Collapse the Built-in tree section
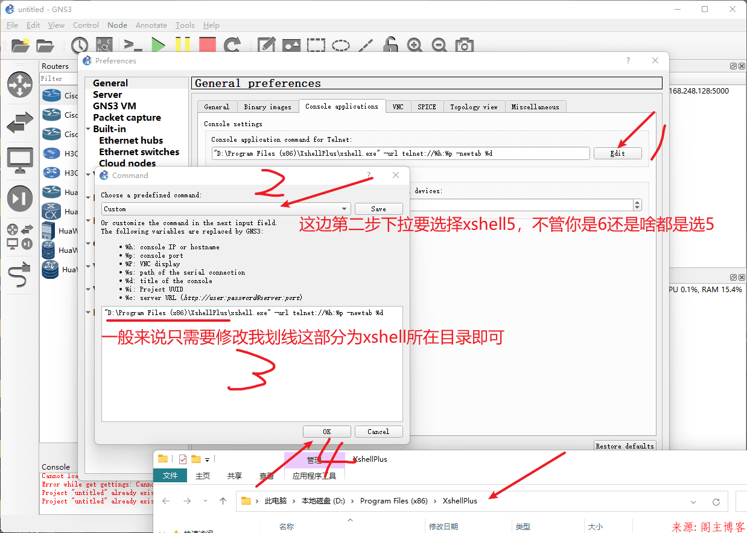The width and height of the screenshot is (747, 533). point(89,129)
